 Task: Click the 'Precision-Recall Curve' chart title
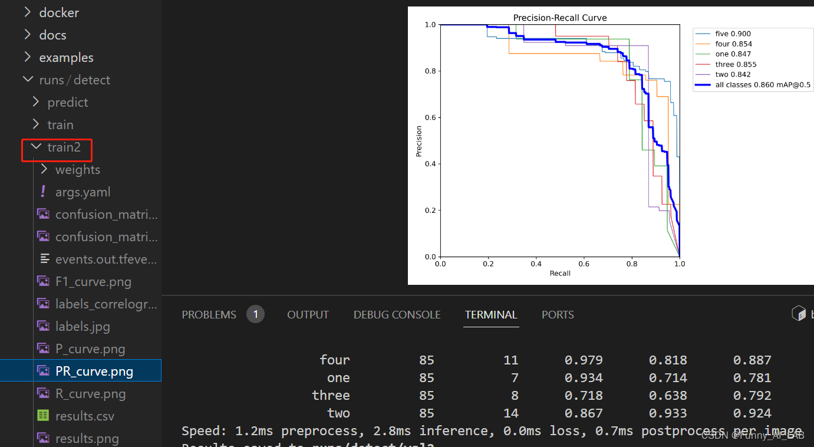click(560, 18)
